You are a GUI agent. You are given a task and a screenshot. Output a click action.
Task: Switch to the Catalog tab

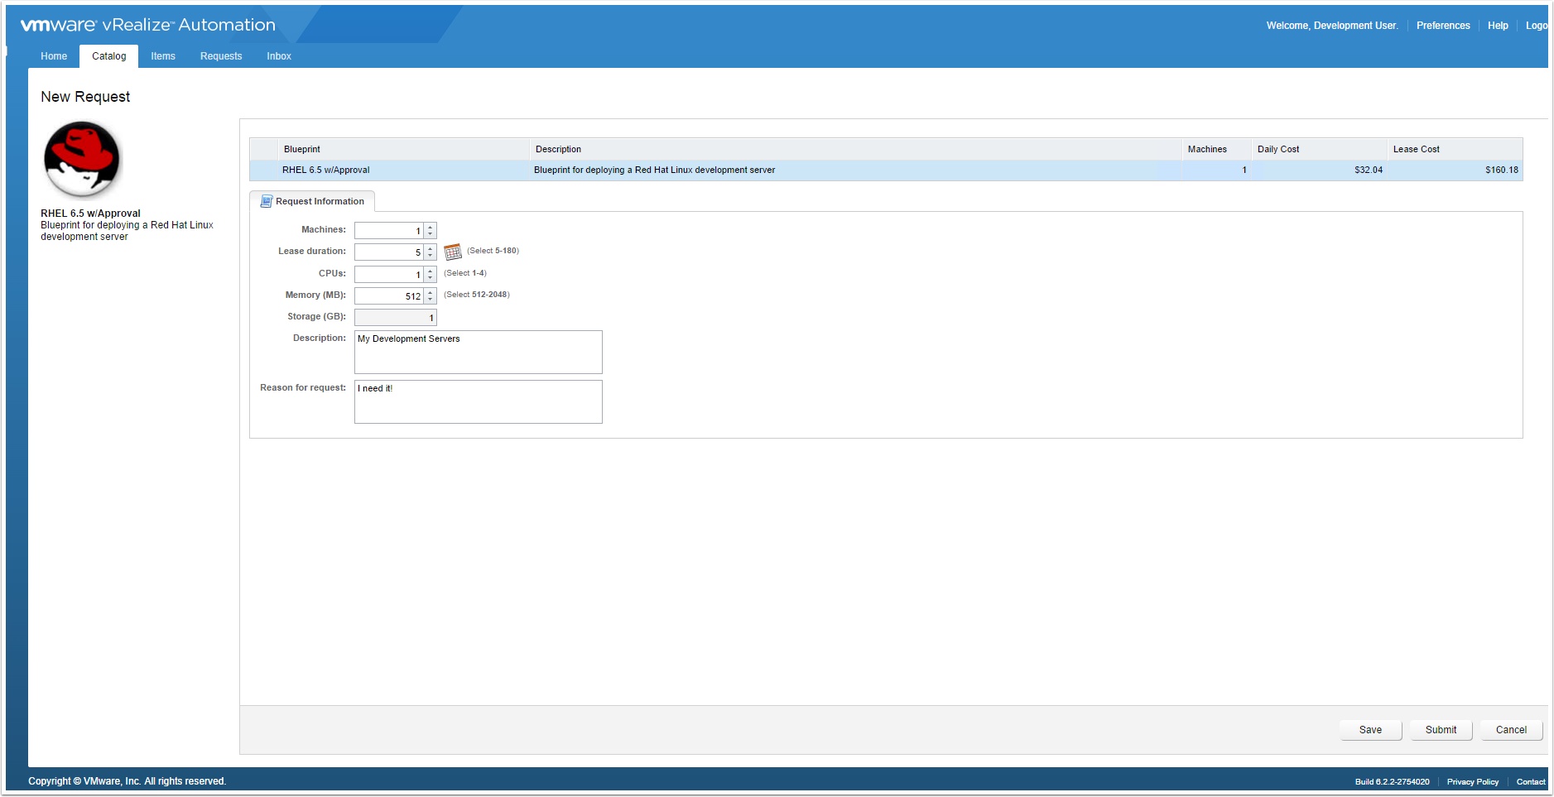click(x=108, y=56)
